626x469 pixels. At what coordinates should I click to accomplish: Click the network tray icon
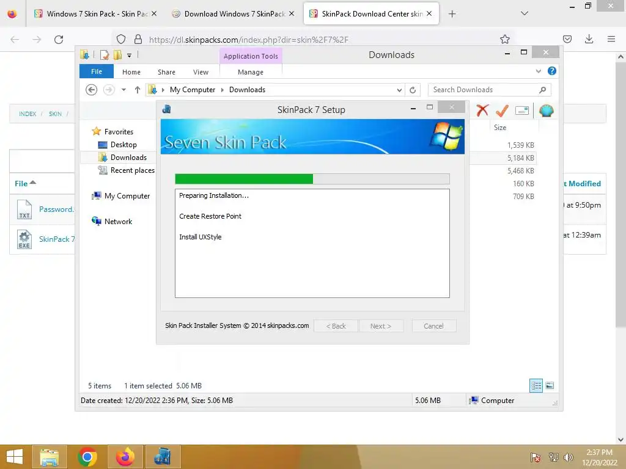(554, 457)
